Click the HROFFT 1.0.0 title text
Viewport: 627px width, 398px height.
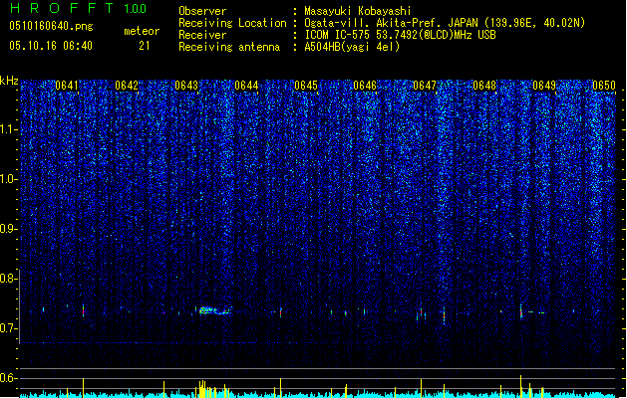pos(79,8)
